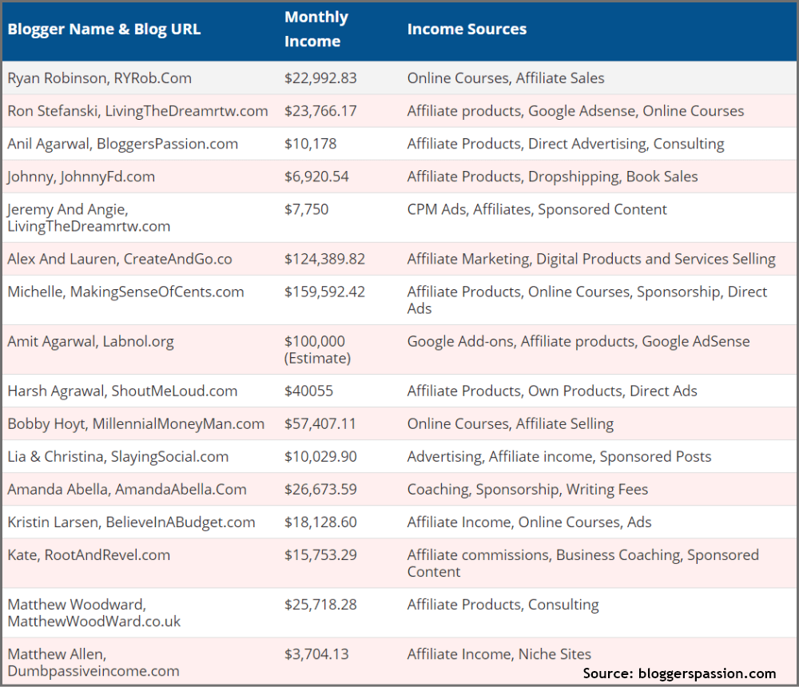Select the 'Johnny, JohnnyFd.com' cell
799x687 pixels.
(x=81, y=177)
